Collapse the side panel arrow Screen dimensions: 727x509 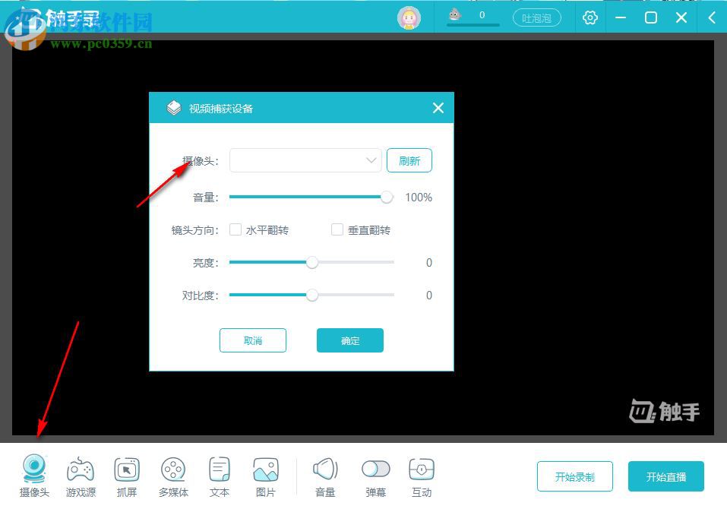(x=712, y=17)
